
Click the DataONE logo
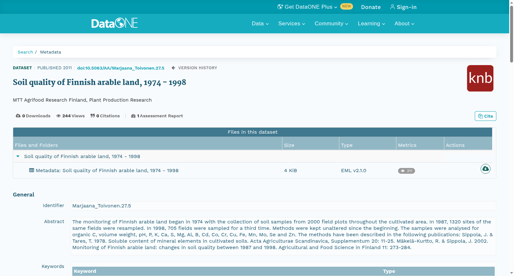tap(114, 23)
